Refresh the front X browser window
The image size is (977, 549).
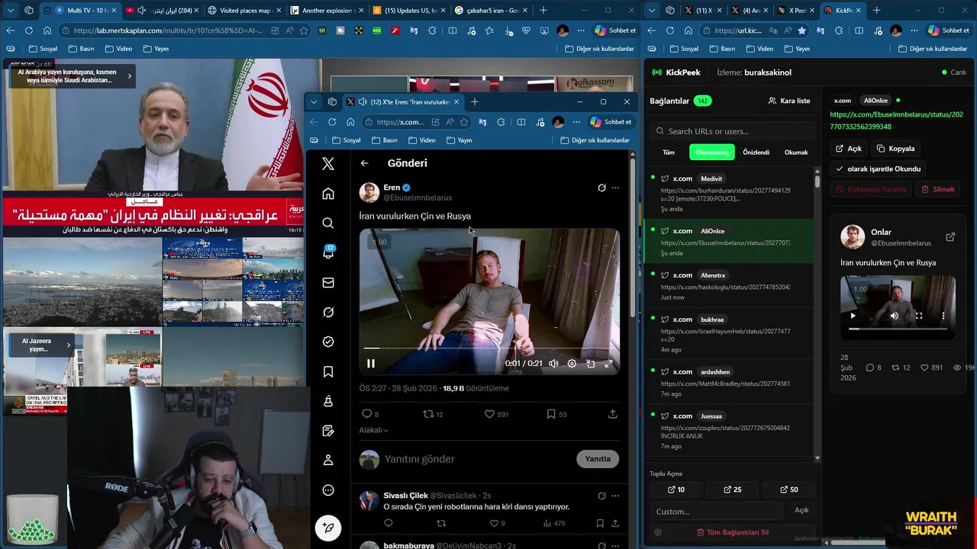click(x=332, y=122)
